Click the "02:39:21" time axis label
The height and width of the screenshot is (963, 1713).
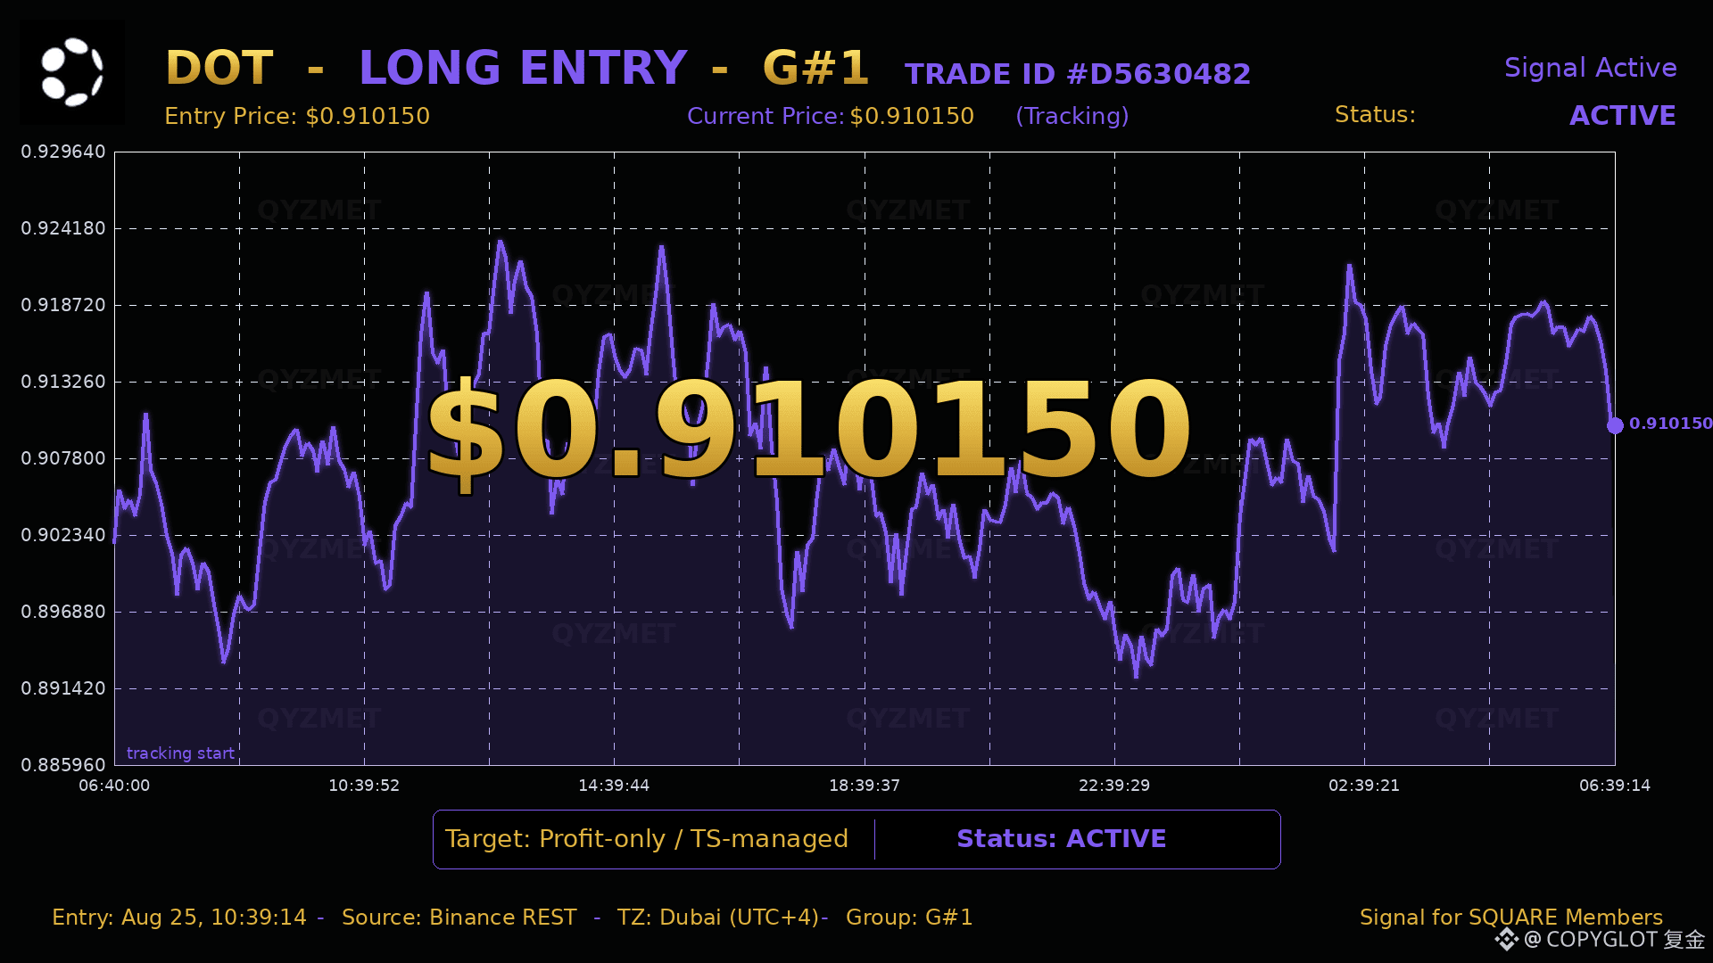[x=1364, y=786]
